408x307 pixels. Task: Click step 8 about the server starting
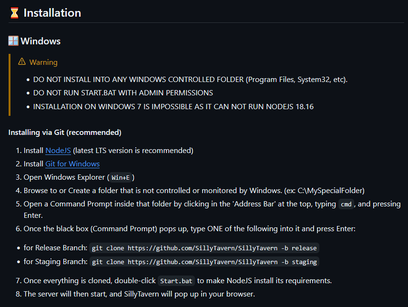139,294
